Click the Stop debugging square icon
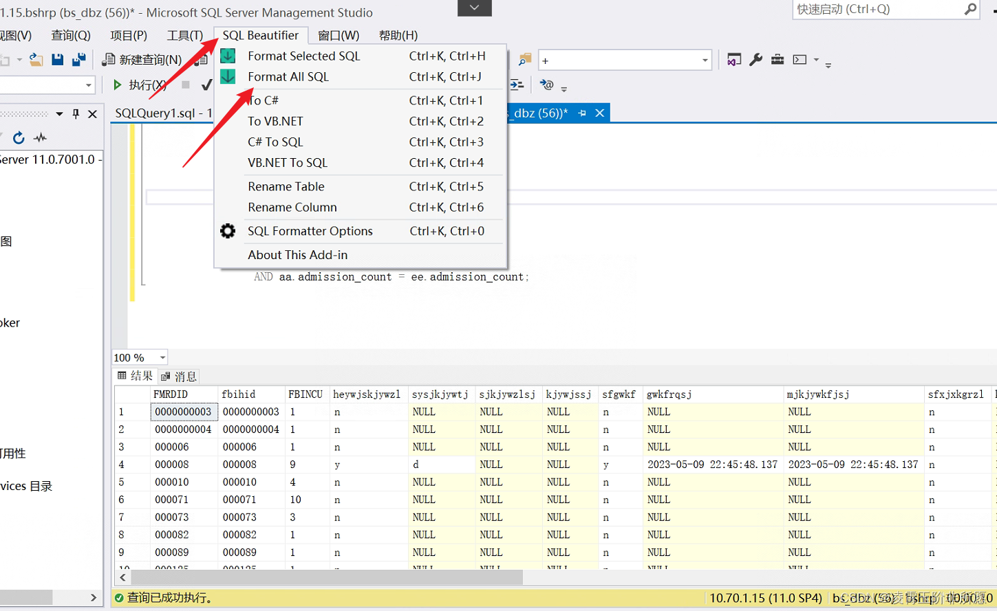997x611 pixels. point(186,85)
